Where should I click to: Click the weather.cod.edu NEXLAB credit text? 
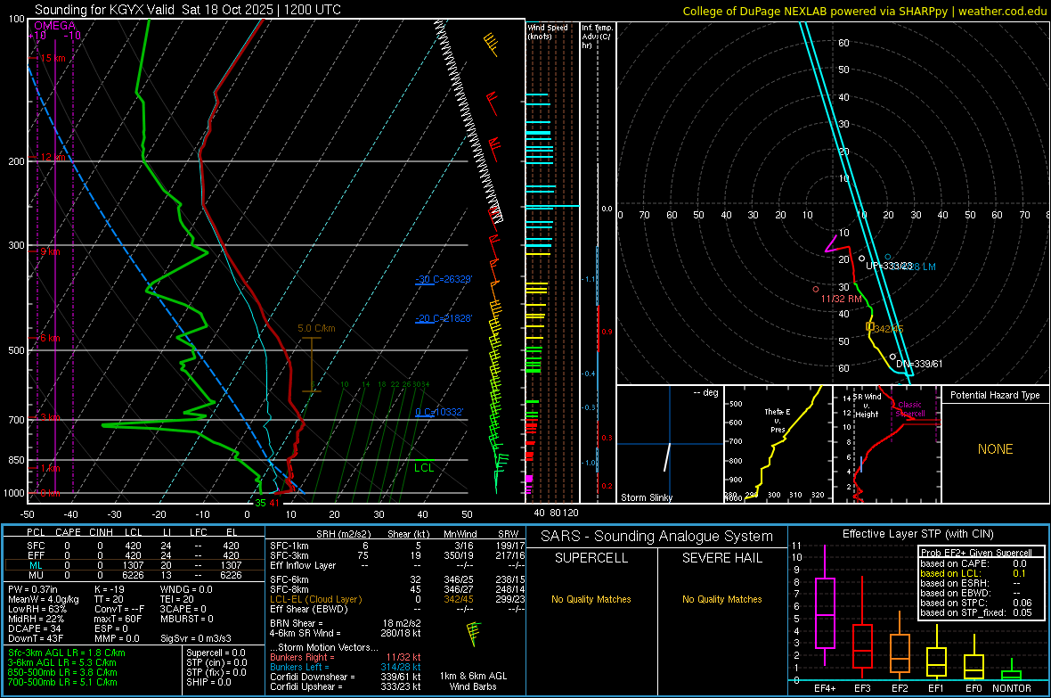865,11
